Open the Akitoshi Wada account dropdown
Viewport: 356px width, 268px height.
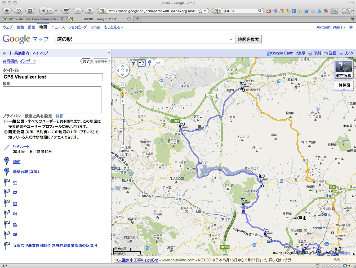point(331,27)
